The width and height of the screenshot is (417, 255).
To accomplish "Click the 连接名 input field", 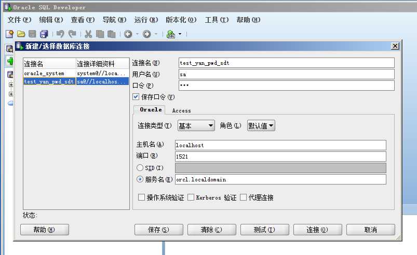I will pyautogui.click(x=287, y=63).
